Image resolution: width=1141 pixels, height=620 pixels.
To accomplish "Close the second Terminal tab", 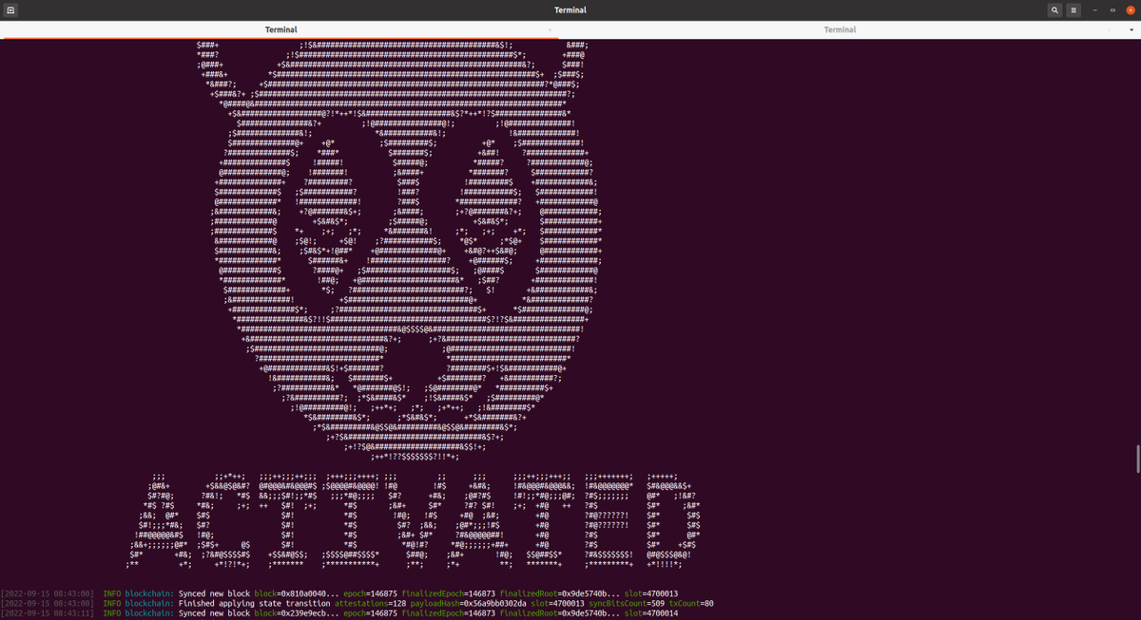I will click(1108, 29).
